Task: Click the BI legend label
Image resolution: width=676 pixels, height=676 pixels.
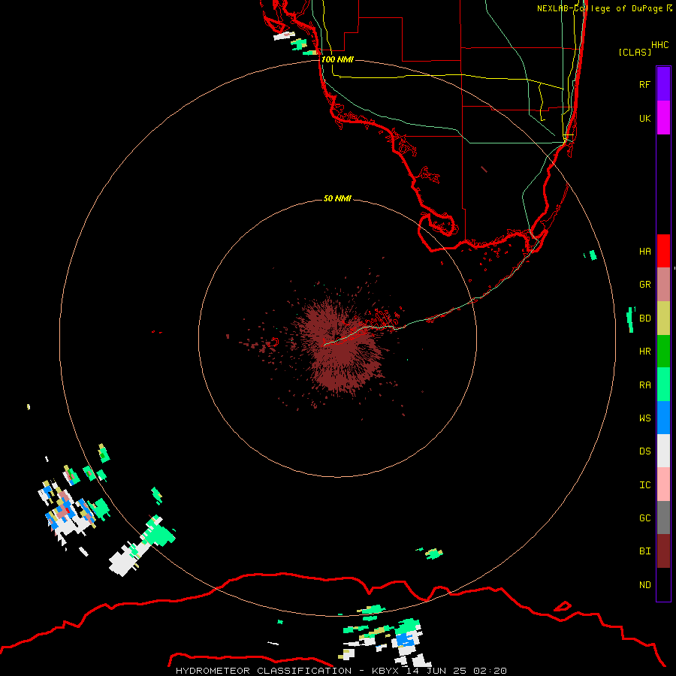Action: click(x=644, y=551)
